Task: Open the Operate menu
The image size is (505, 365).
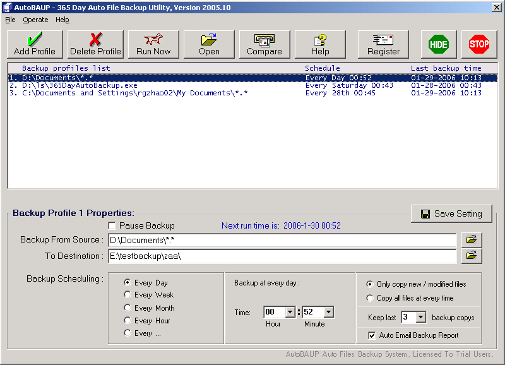Action: [35, 20]
